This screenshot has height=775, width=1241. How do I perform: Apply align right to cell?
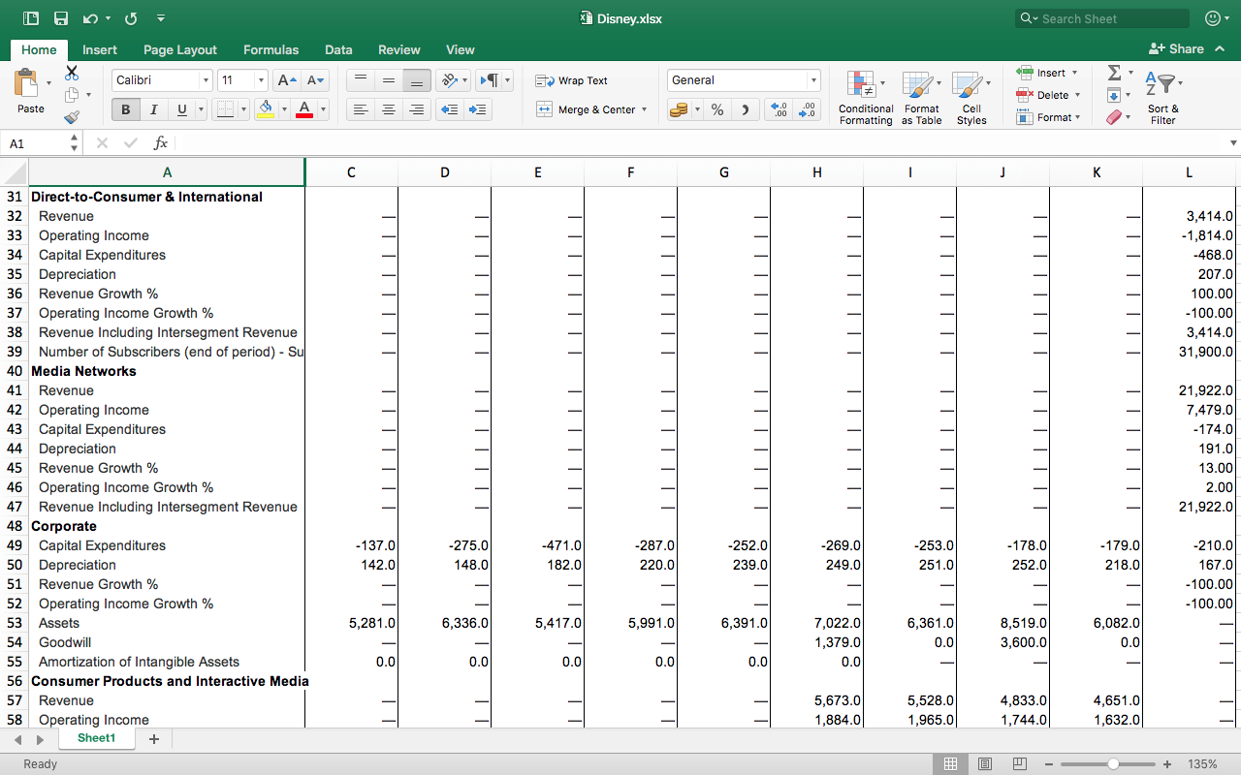(x=417, y=109)
